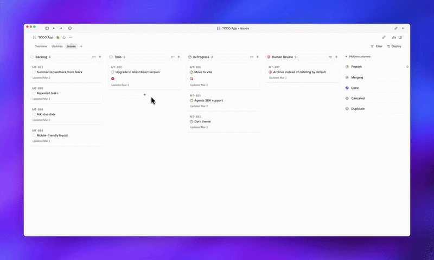
Task: Change status circle of Add due date
Action: point(34,114)
